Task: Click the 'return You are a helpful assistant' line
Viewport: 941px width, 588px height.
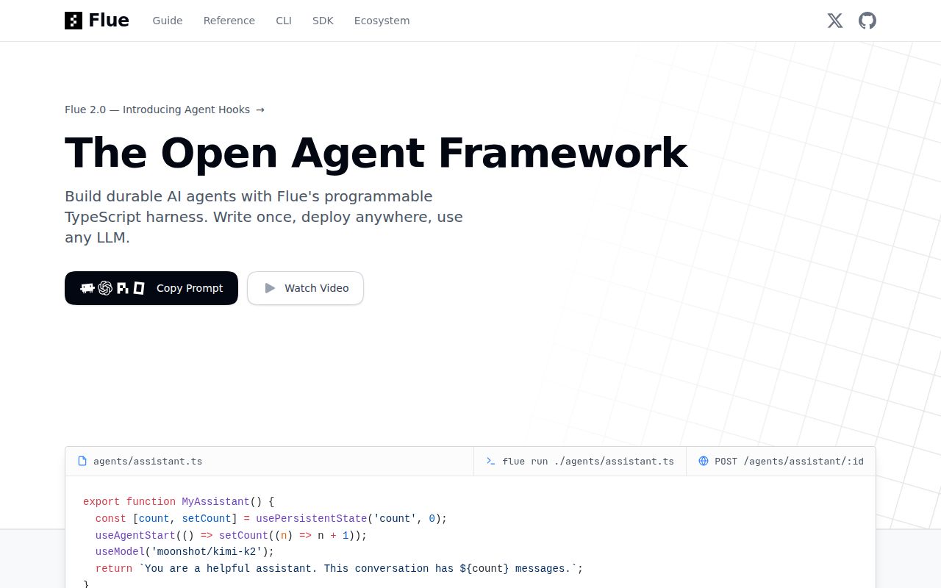Action: tap(339, 568)
